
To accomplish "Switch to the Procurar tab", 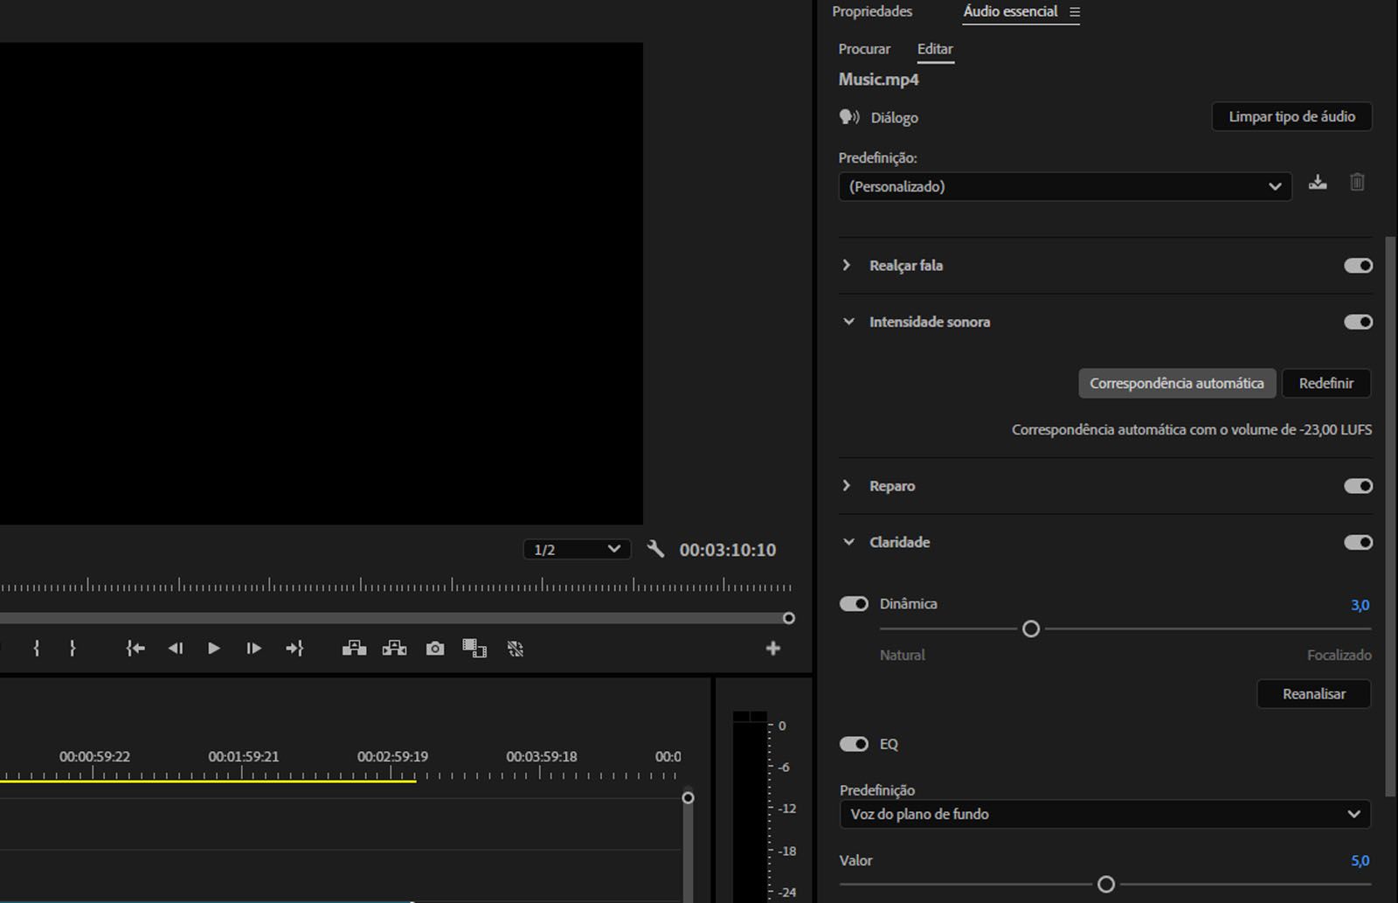I will (864, 49).
